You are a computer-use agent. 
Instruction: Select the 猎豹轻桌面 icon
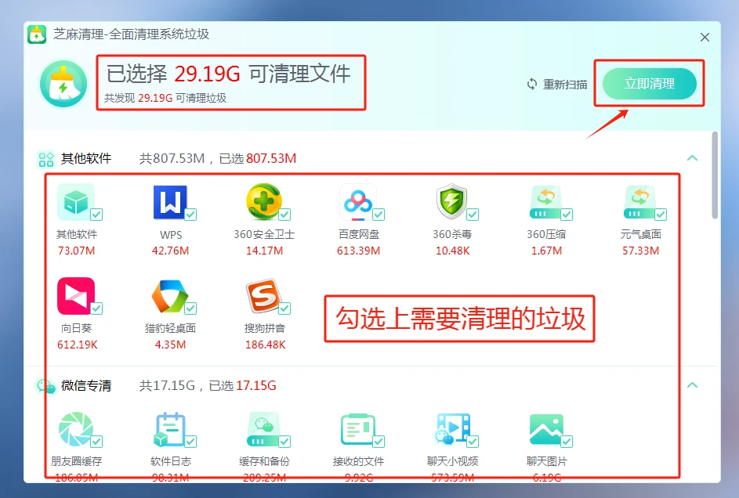coord(170,296)
